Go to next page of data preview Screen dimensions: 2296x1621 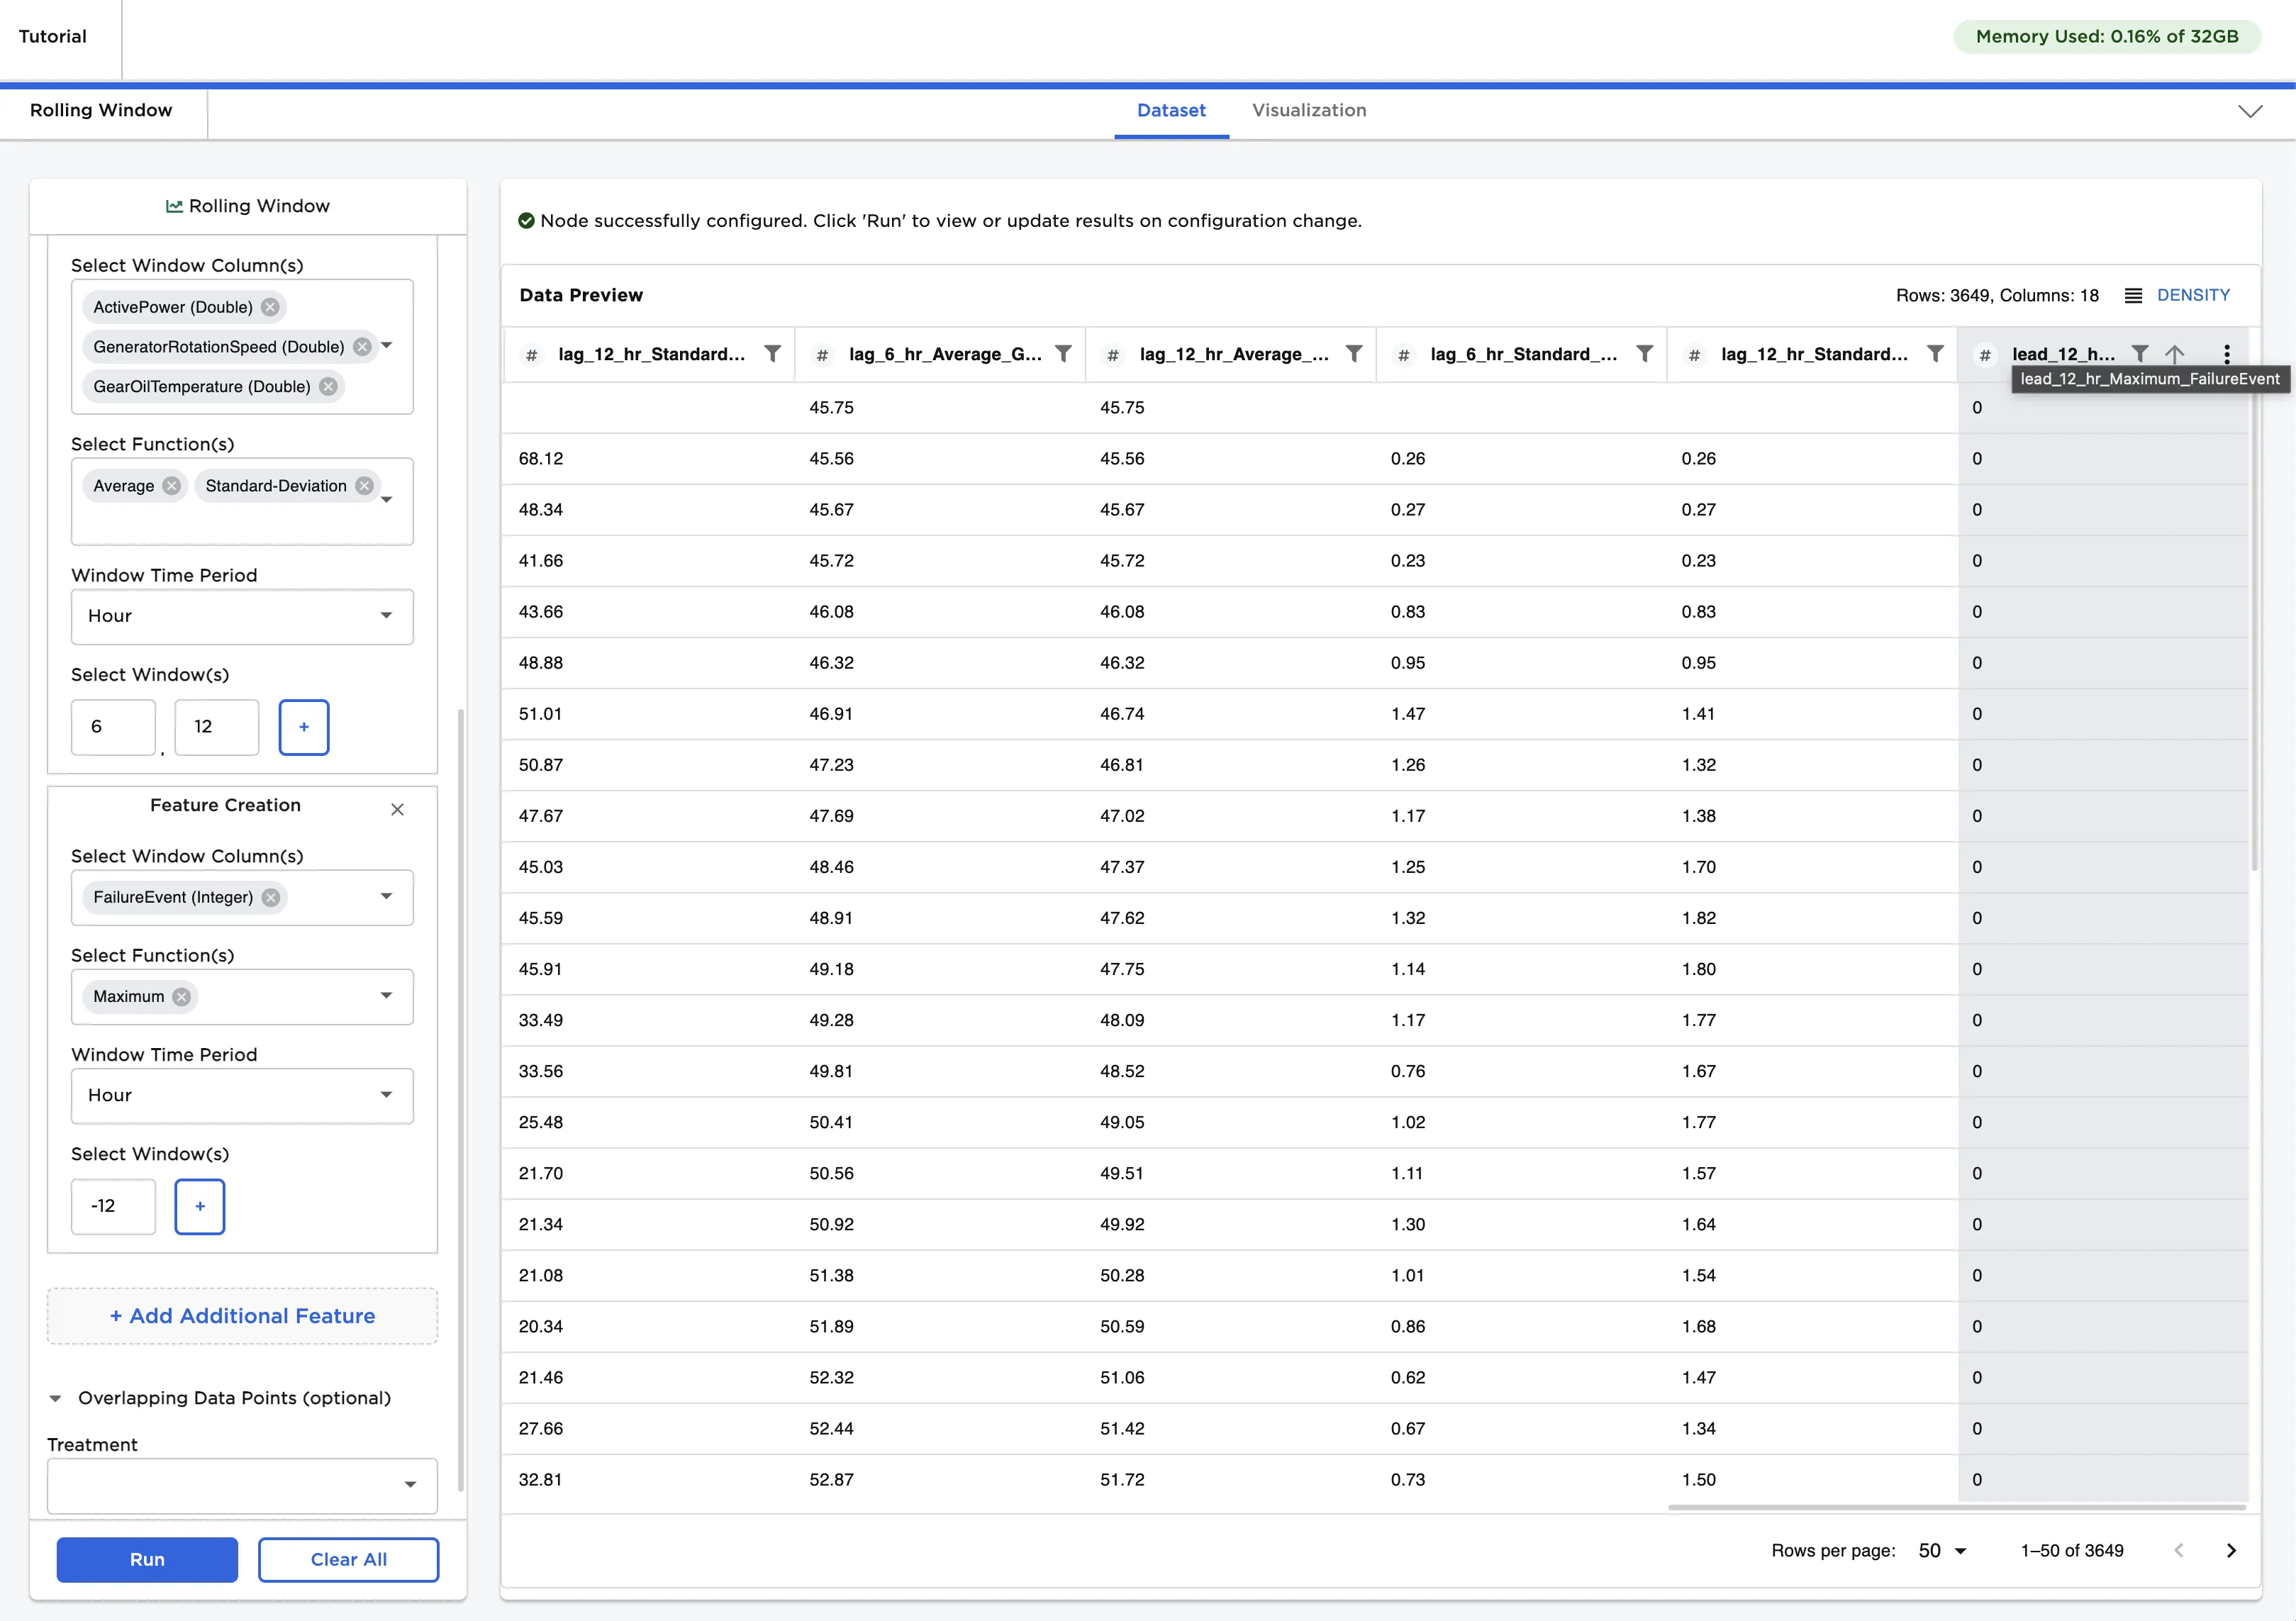coord(2231,1550)
